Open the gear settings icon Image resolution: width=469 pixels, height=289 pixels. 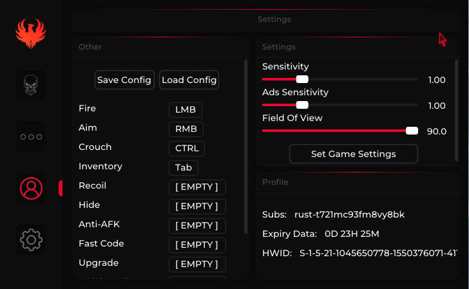(31, 239)
